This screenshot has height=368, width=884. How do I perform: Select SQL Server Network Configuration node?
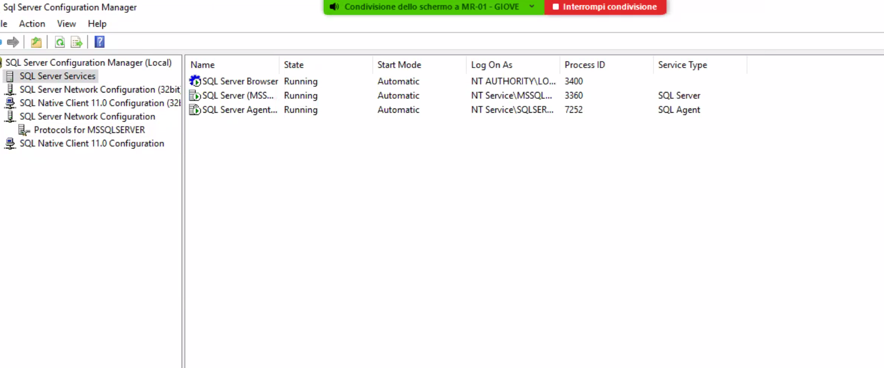pos(87,116)
